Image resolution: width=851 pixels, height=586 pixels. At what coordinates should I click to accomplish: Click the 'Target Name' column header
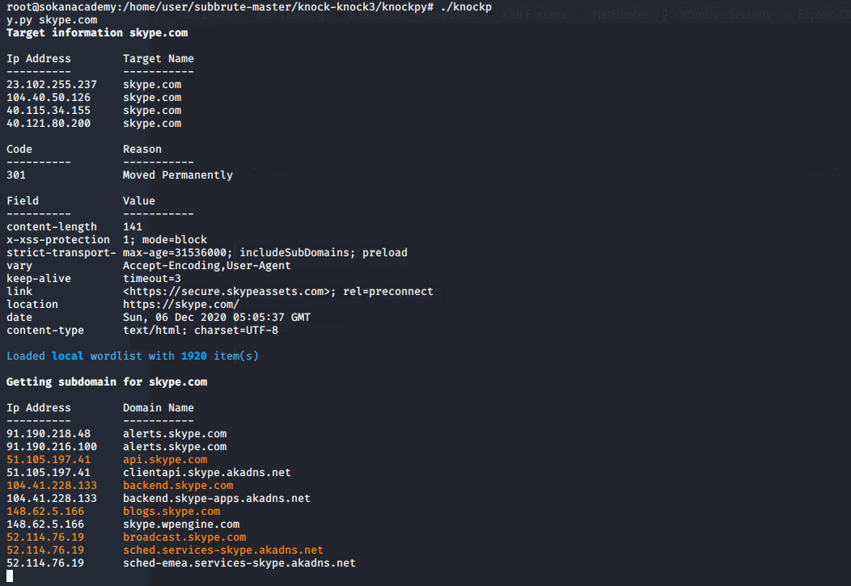pyautogui.click(x=158, y=58)
